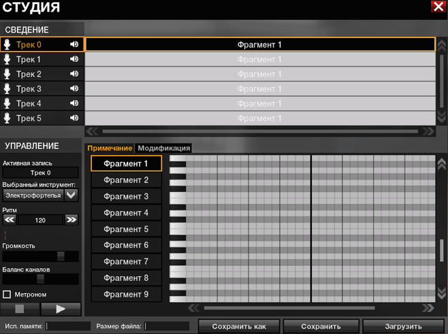The width and height of the screenshot is (448, 334).
Task: Mute the speaker on Трек 4
Action: point(74,103)
